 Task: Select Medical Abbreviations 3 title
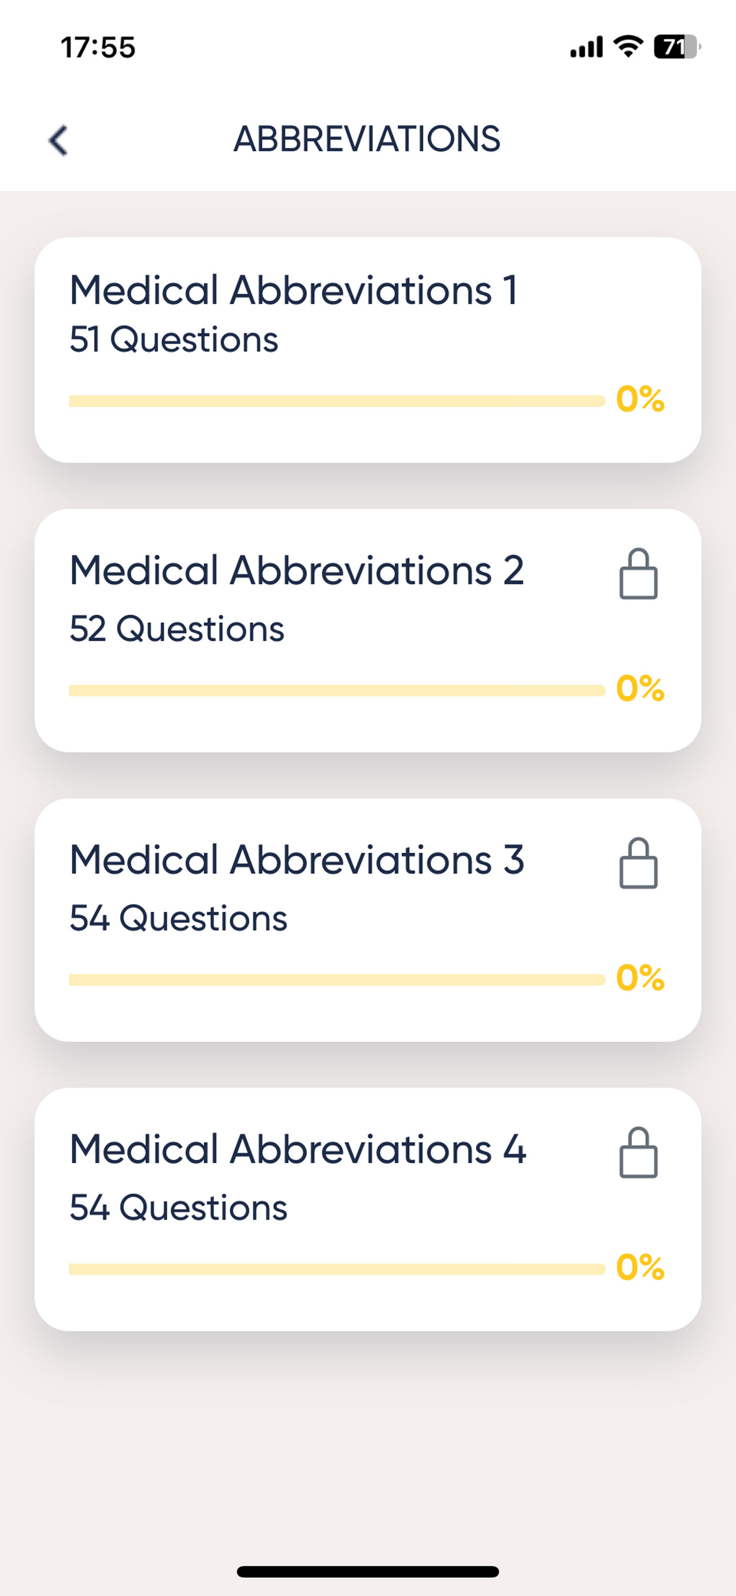tap(297, 859)
